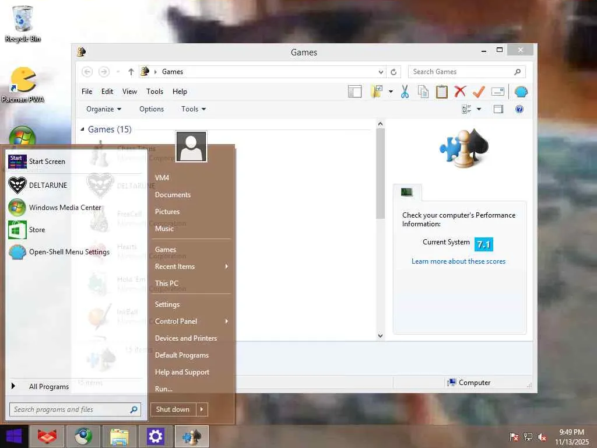Open the Recycle Bin desktop icon

[x=23, y=23]
